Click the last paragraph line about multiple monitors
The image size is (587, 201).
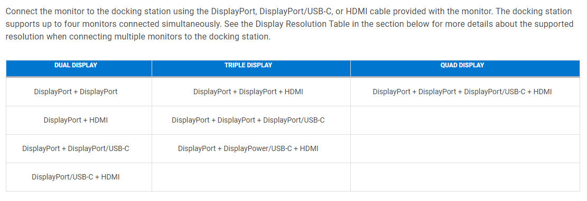[x=138, y=37]
